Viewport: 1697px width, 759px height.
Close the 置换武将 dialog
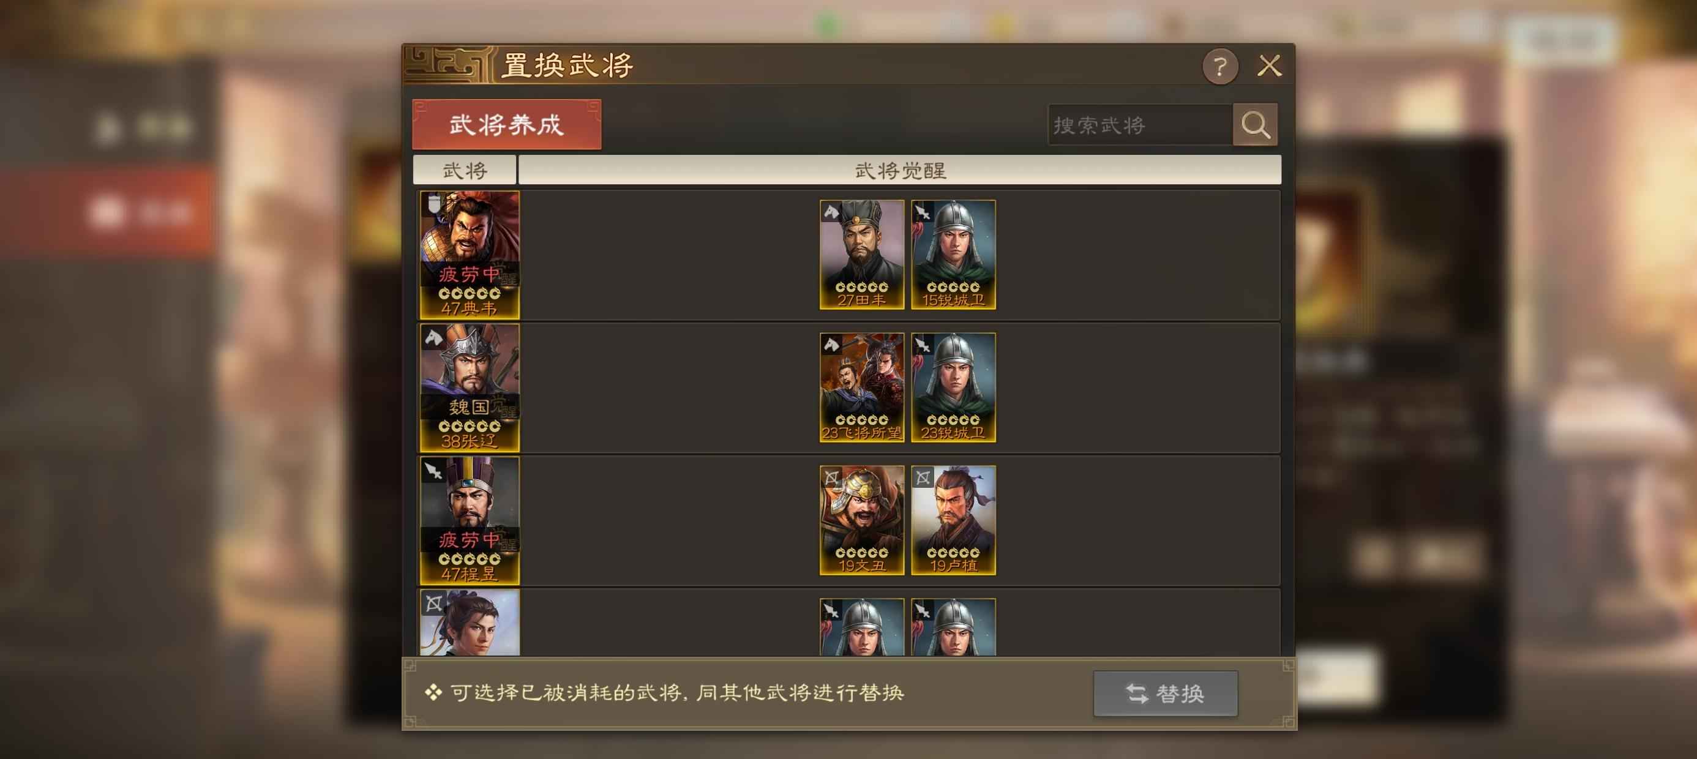click(1270, 66)
